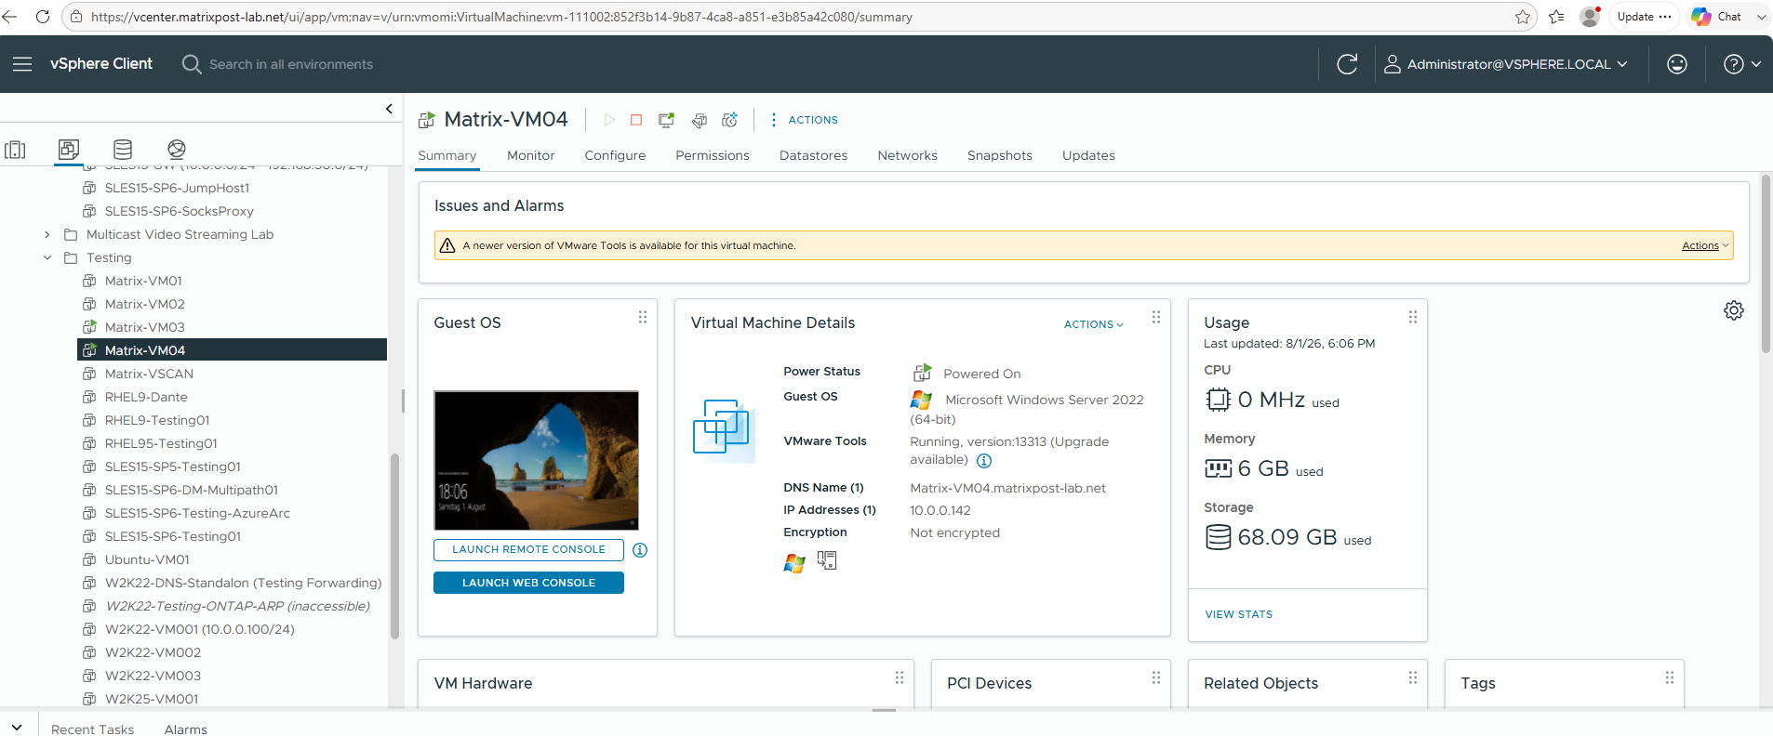Screen dimensions: 1773x736
Task: Click the Power On icon for Matrix-VM04
Action: 609,120
